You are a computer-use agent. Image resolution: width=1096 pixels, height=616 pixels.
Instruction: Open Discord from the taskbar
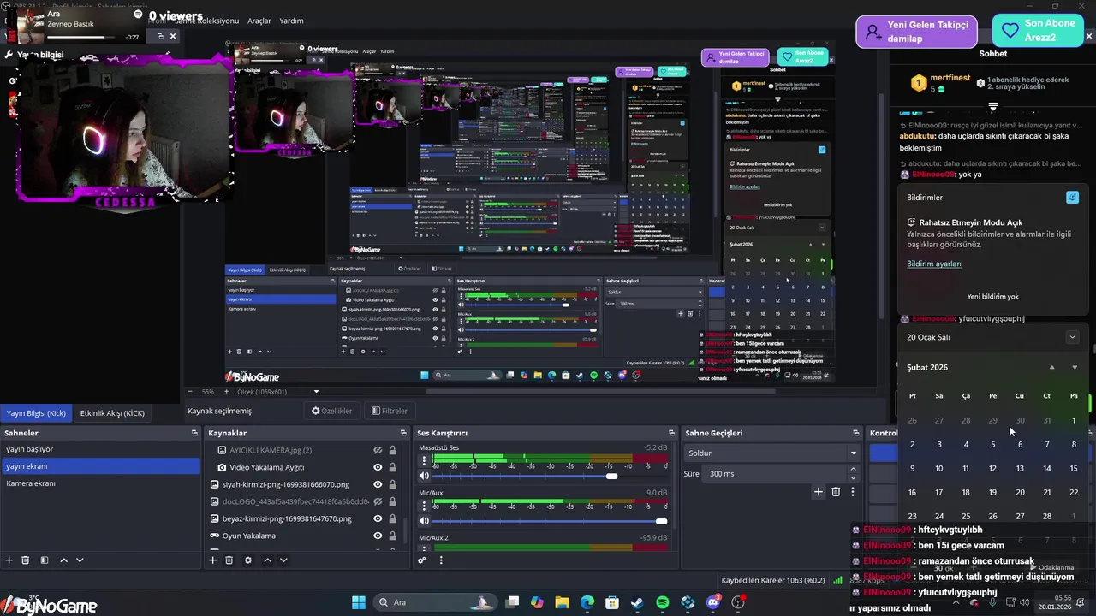tap(713, 602)
